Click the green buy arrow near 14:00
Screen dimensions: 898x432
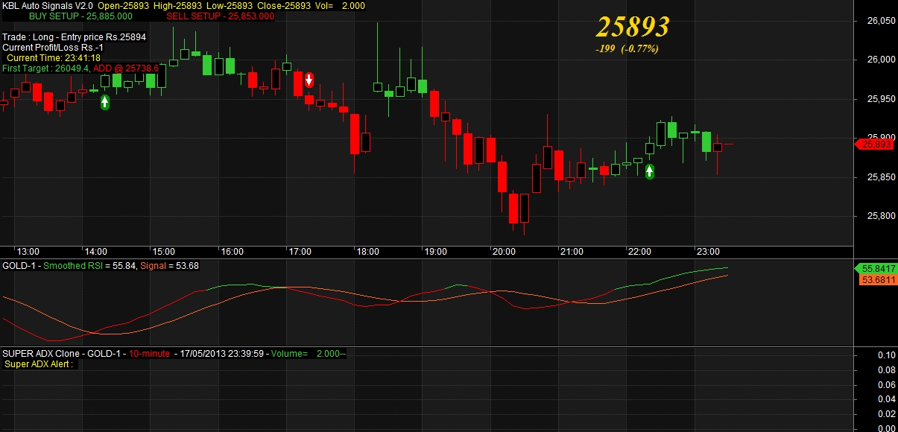pos(104,103)
